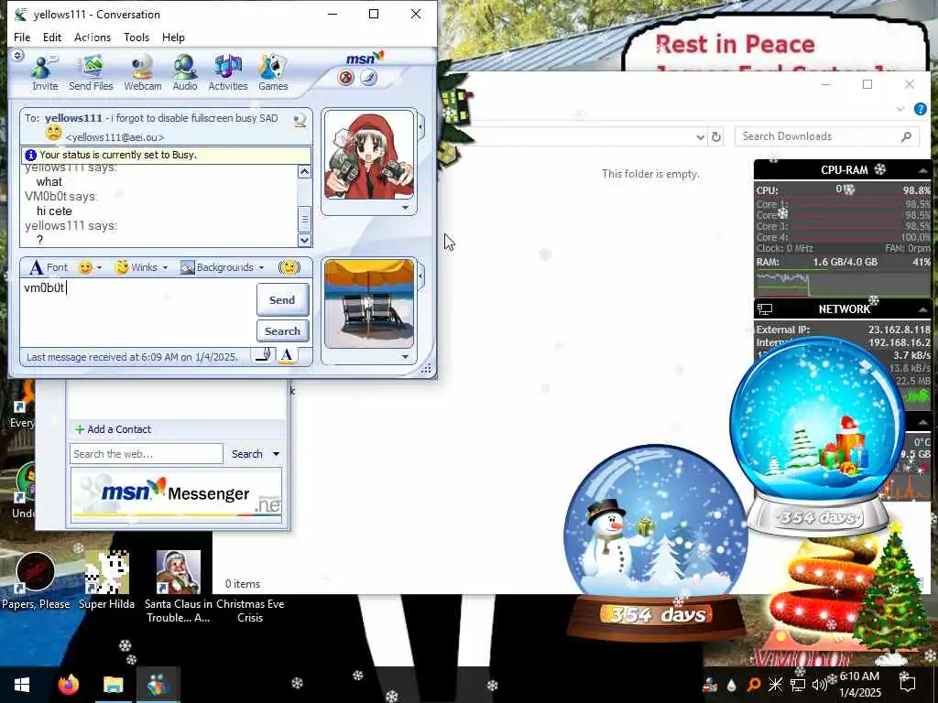Viewport: 938px width, 703px height.
Task: Collapse your own display picture panel
Action: coord(421,276)
